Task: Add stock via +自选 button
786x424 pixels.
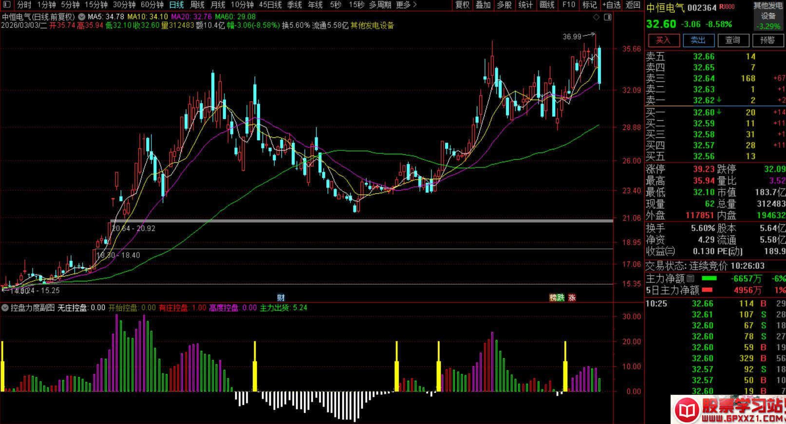Action: point(611,5)
